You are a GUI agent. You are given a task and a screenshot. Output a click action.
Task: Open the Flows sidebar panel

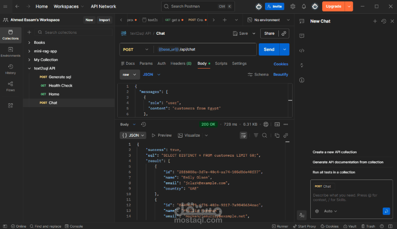click(x=10, y=86)
